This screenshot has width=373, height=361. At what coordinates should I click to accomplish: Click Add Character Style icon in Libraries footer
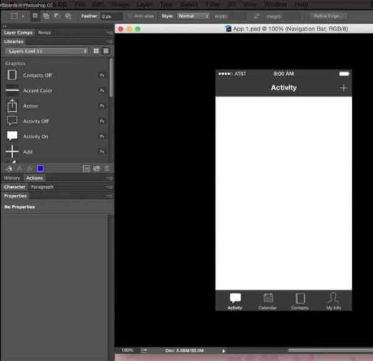click(x=19, y=169)
